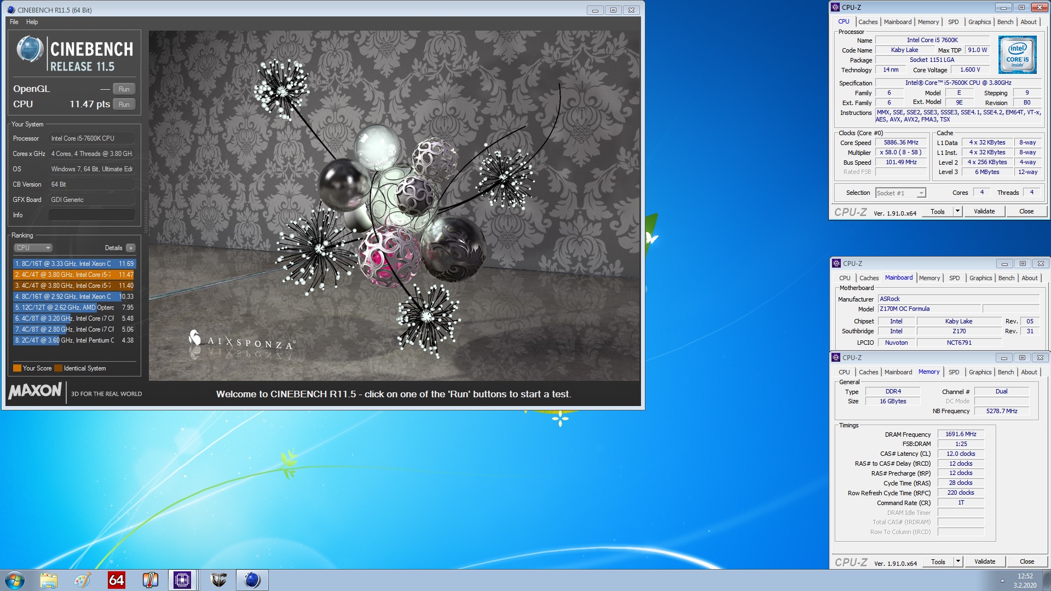Open the ranking CPU dropdown

[33, 248]
